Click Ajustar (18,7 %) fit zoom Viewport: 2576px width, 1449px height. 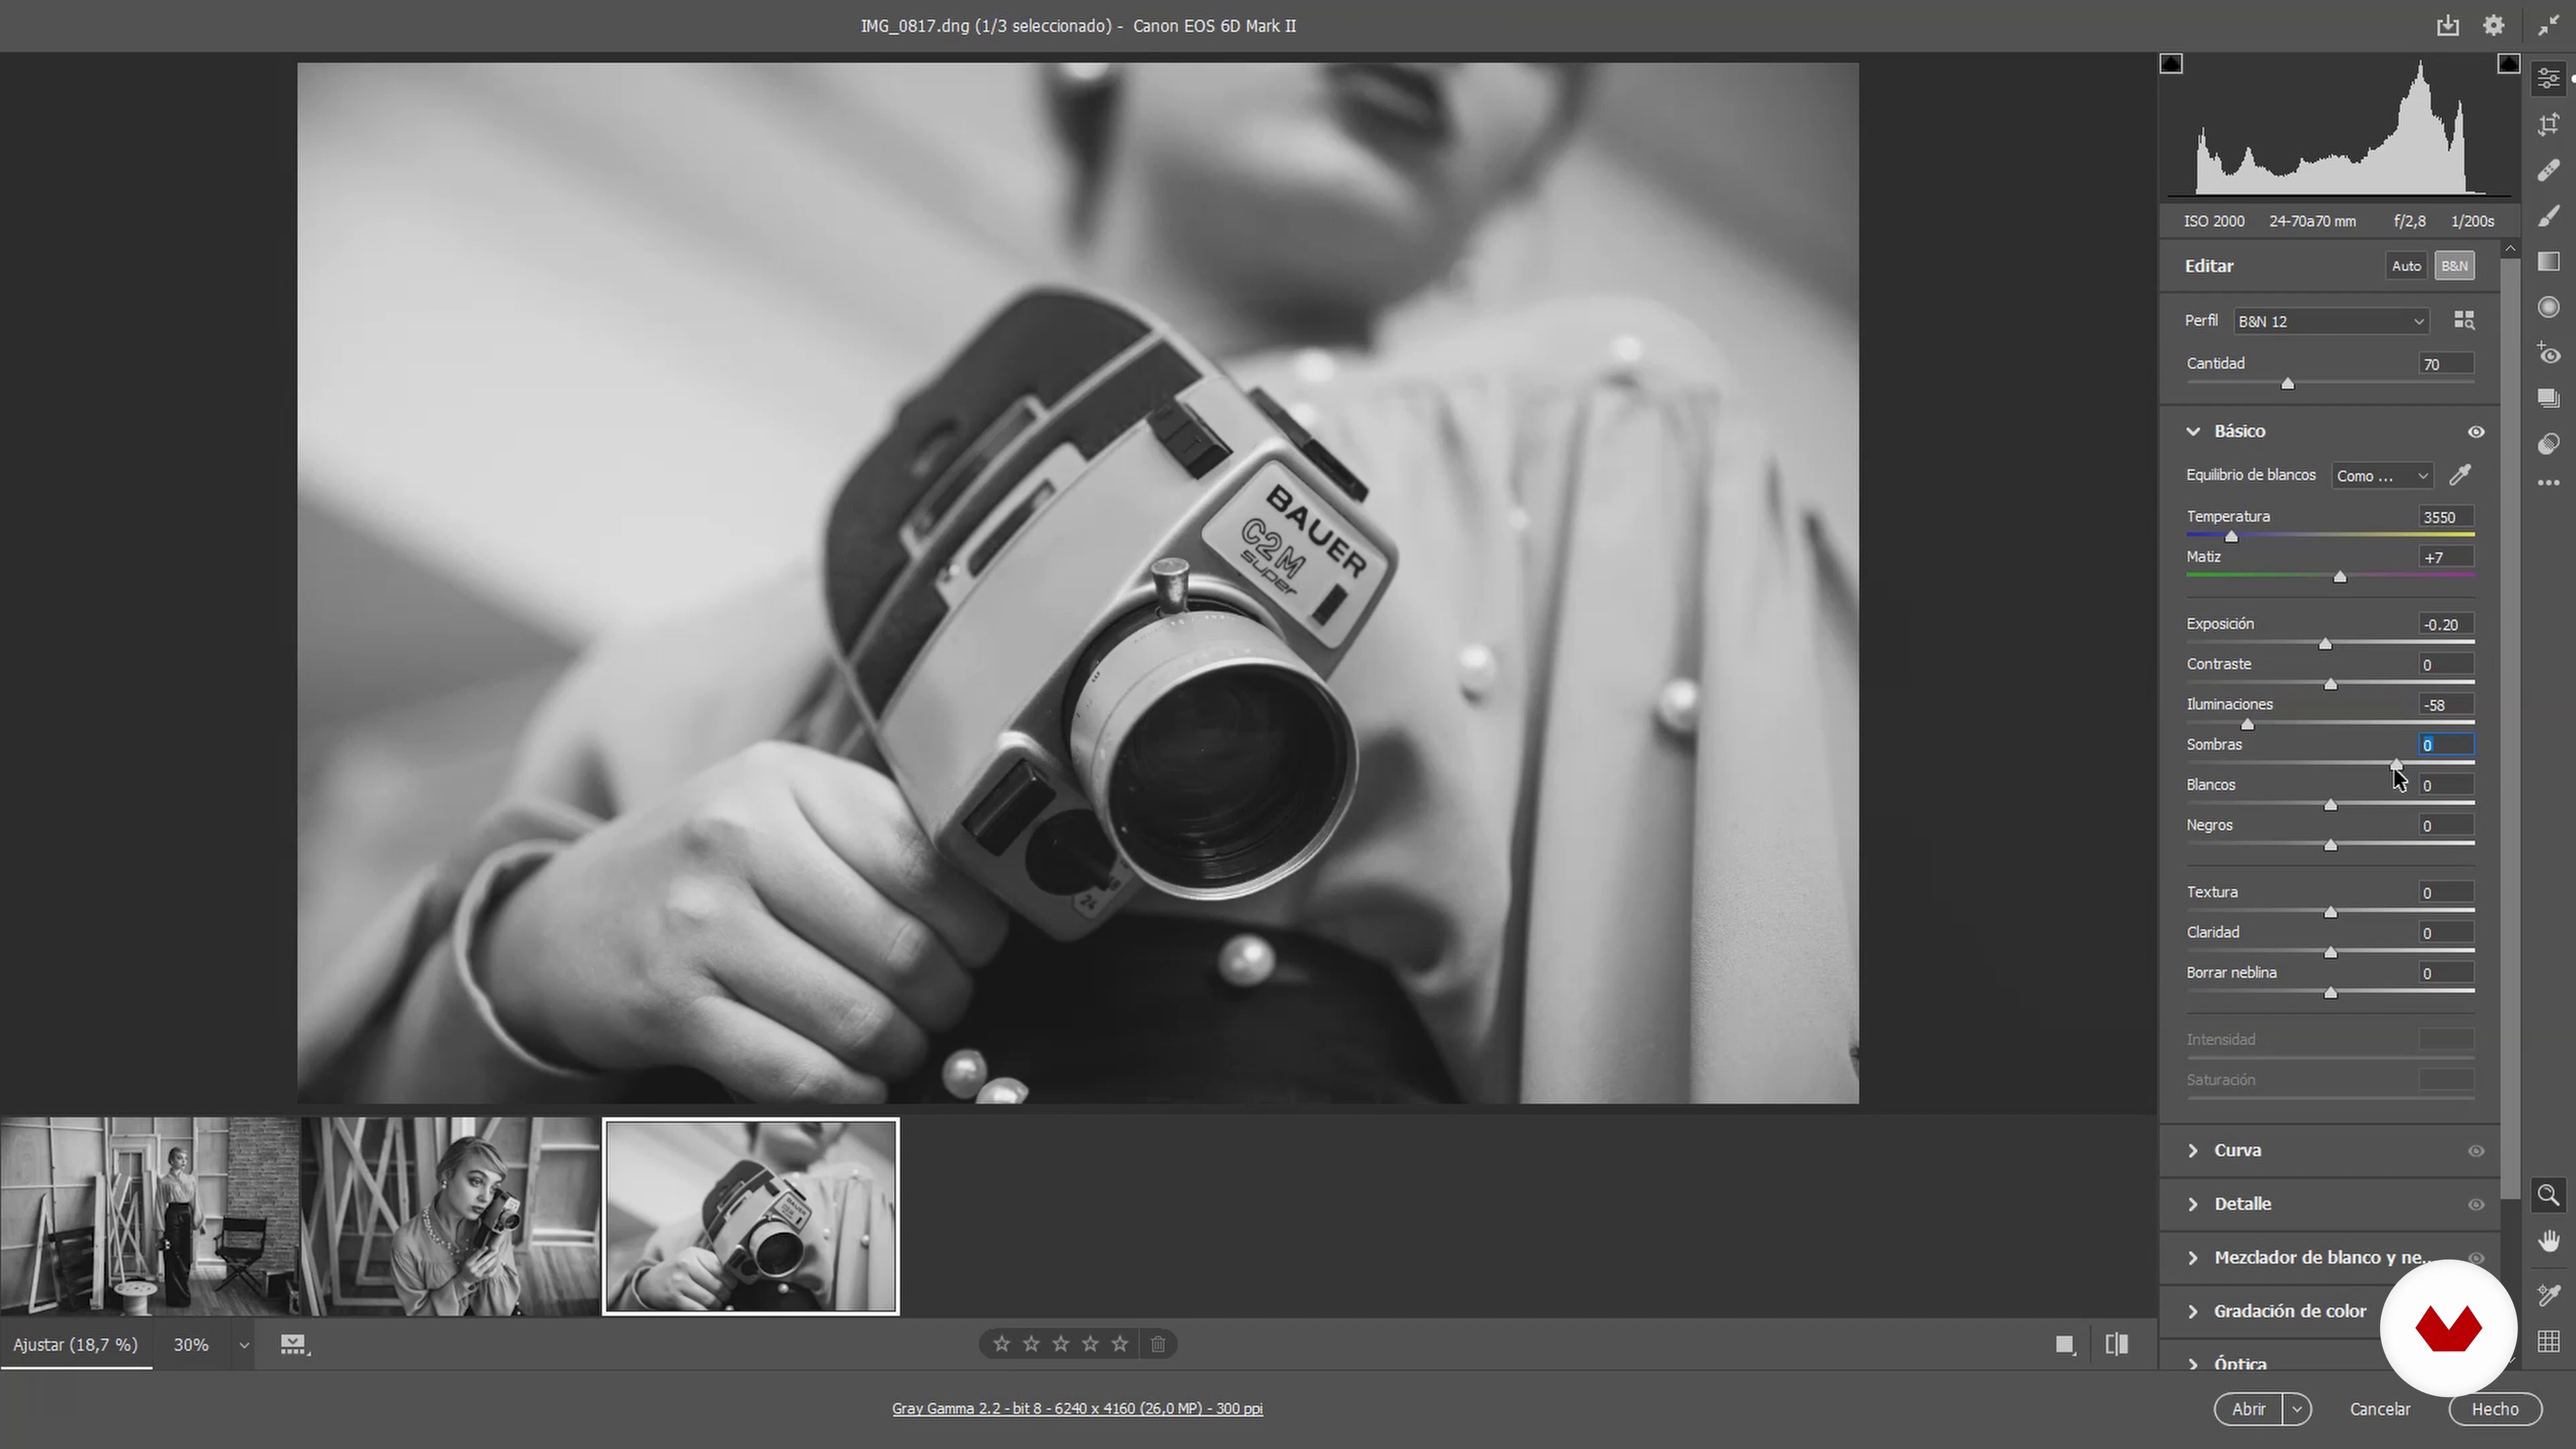coord(76,1345)
